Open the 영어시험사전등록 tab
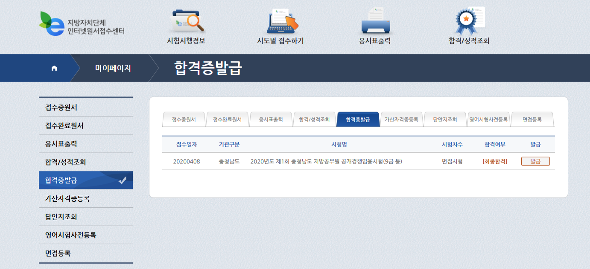 tap(488, 120)
